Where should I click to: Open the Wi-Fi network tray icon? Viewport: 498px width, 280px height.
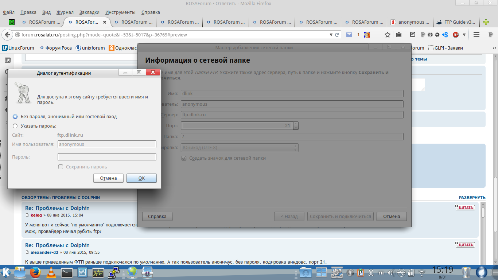pyautogui.click(x=422, y=272)
